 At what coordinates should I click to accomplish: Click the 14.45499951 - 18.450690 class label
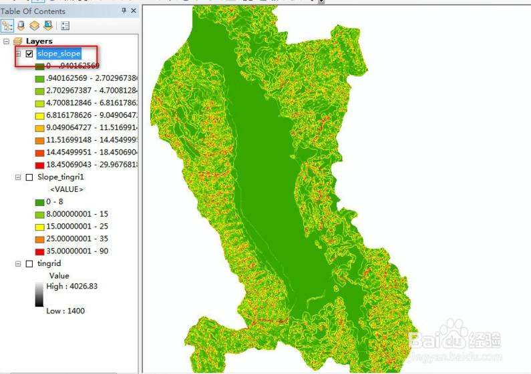point(92,152)
